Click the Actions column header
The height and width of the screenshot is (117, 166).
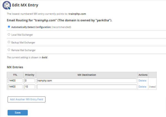(142, 75)
